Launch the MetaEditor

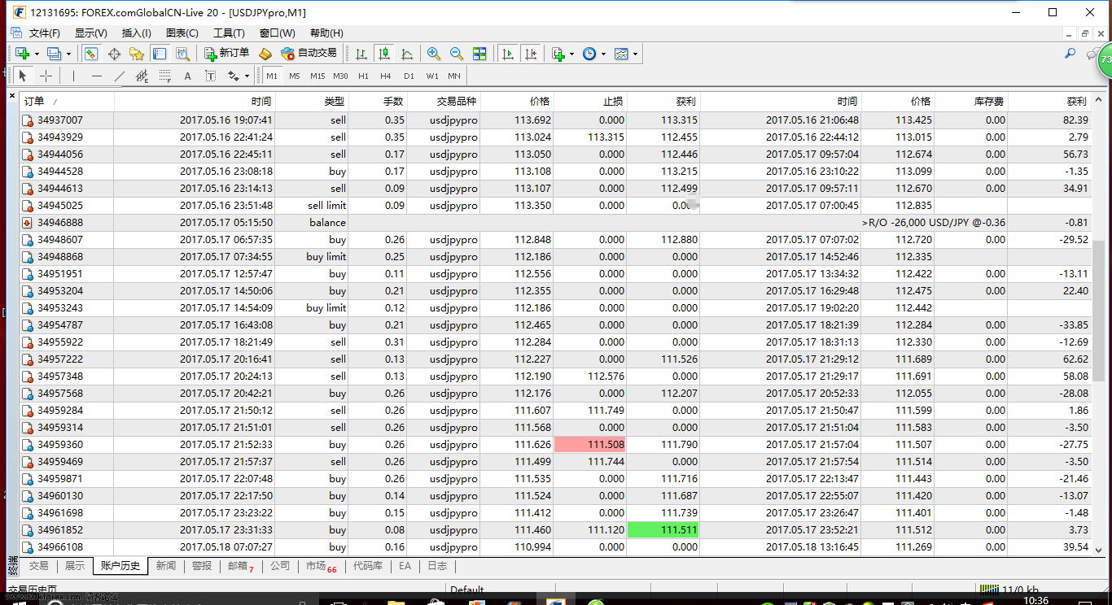(x=265, y=54)
